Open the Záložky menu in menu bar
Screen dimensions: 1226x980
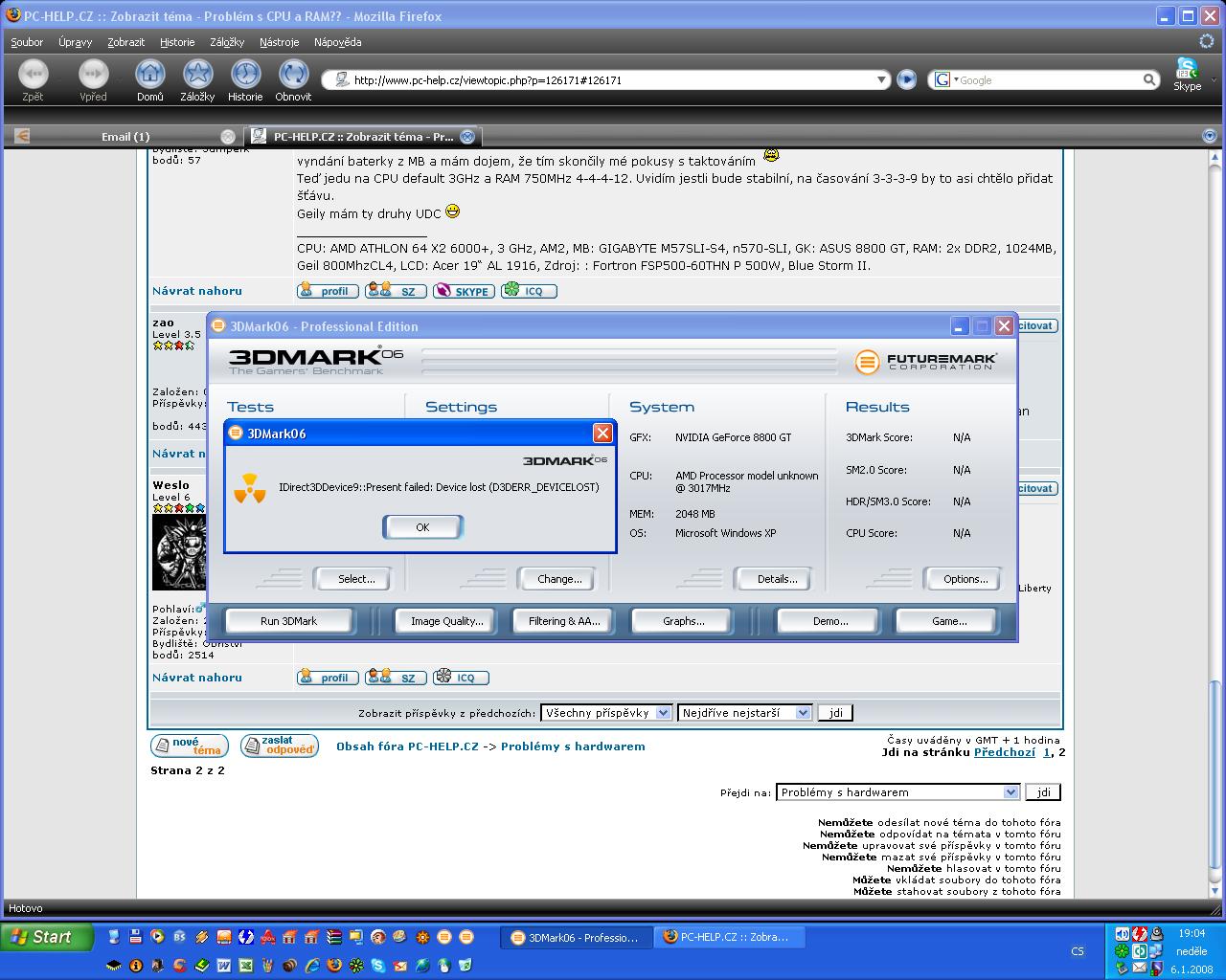click(x=227, y=42)
